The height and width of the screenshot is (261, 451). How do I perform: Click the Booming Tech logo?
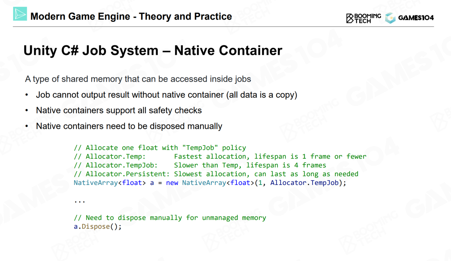click(x=364, y=18)
